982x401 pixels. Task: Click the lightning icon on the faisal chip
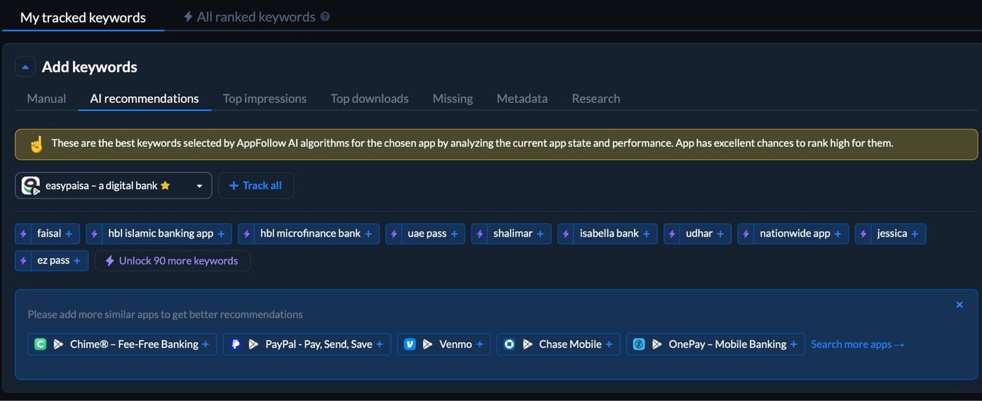[x=23, y=234]
